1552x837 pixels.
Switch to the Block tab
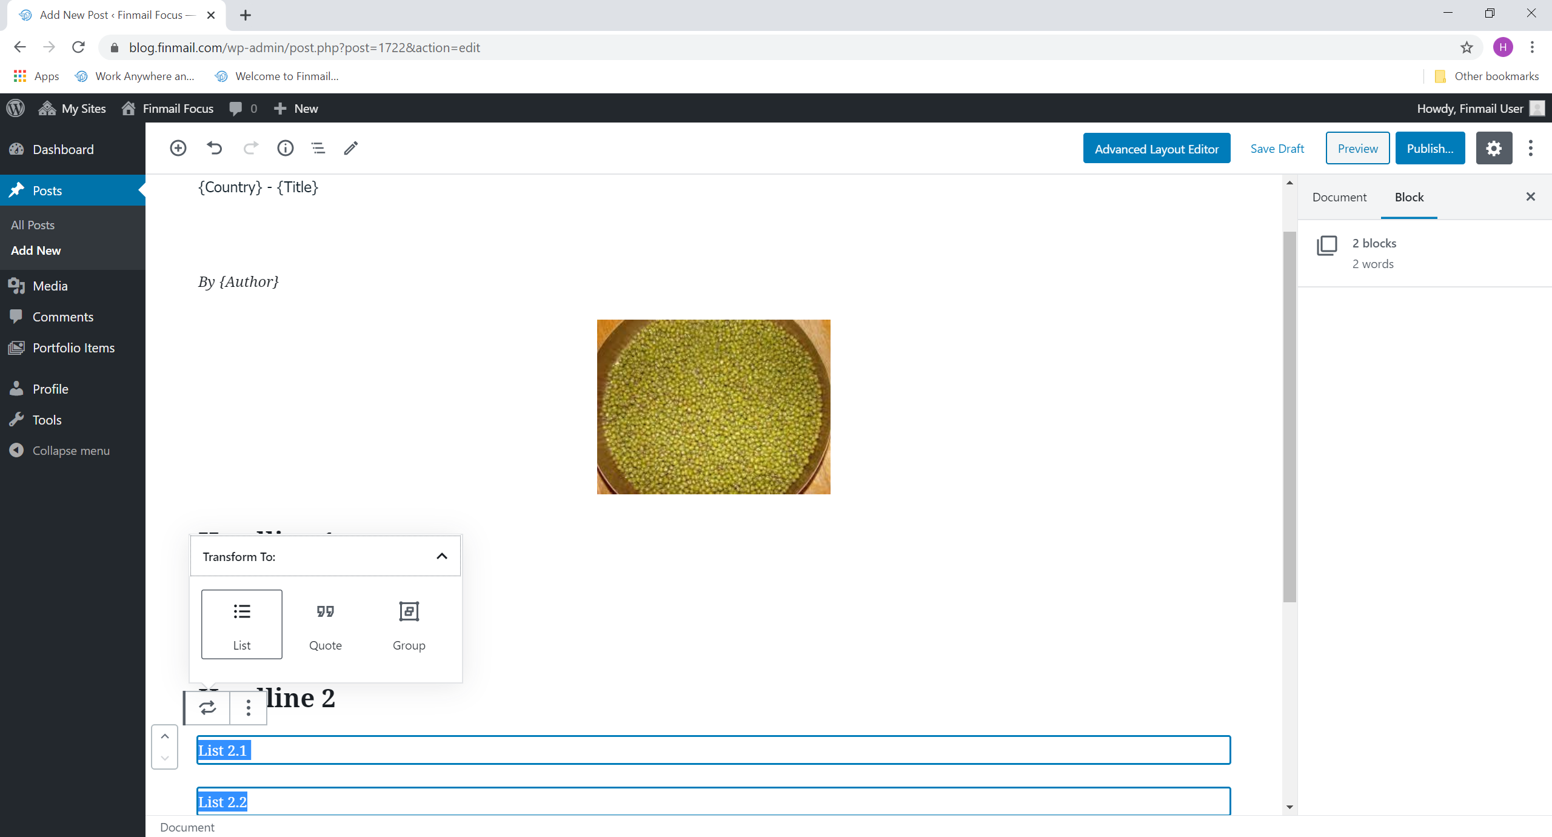coord(1409,197)
